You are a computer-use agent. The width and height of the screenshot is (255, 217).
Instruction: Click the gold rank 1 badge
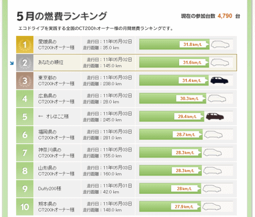click(25, 44)
